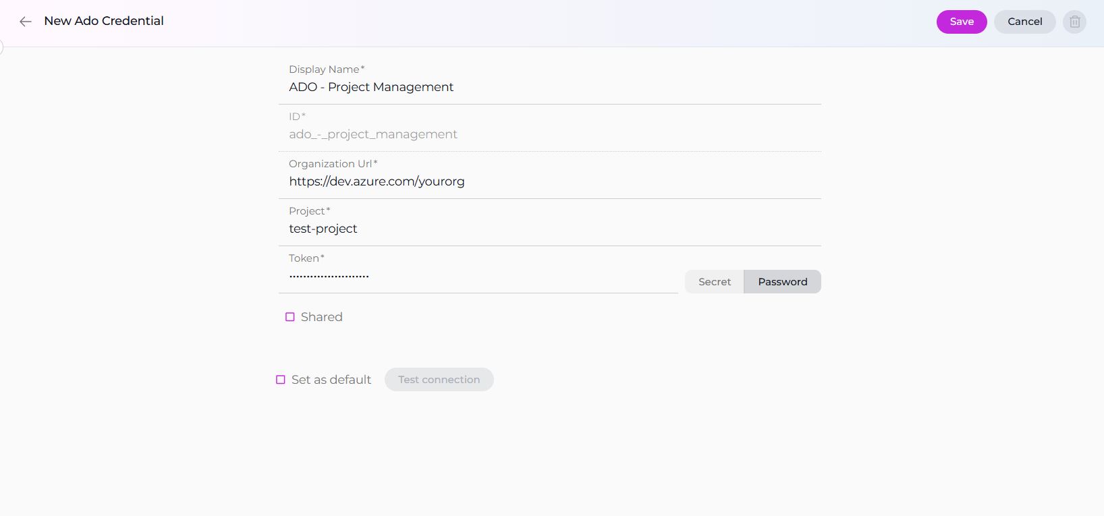
Task: Switch token type to Secret
Action: pos(714,282)
